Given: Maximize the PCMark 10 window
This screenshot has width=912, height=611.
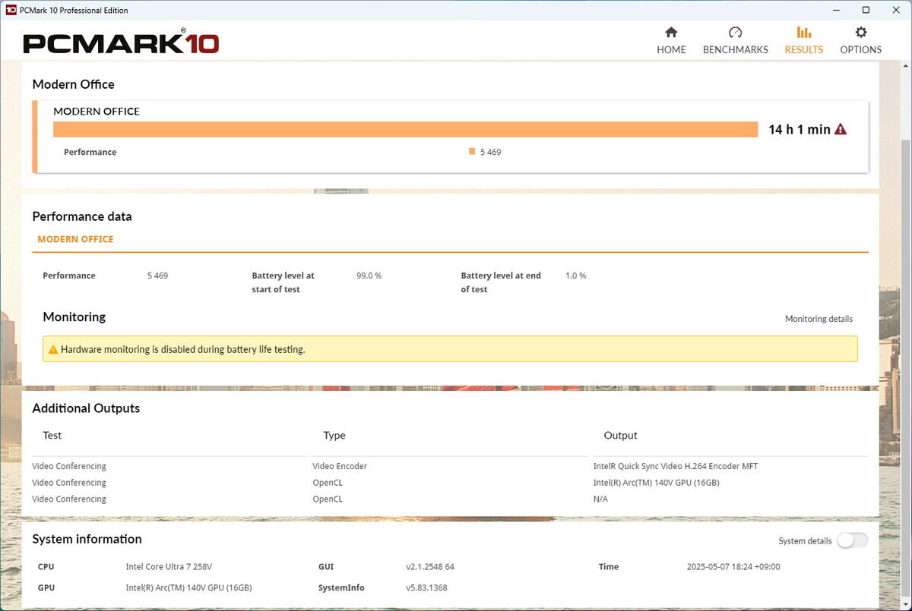Looking at the screenshot, I should pos(866,10).
